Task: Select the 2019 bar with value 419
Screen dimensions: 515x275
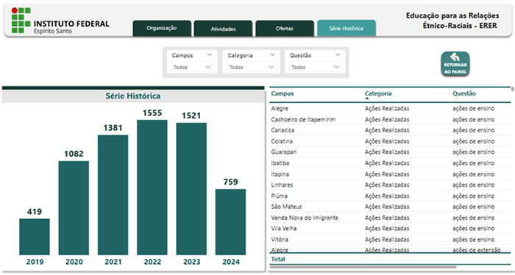Action: pos(35,237)
